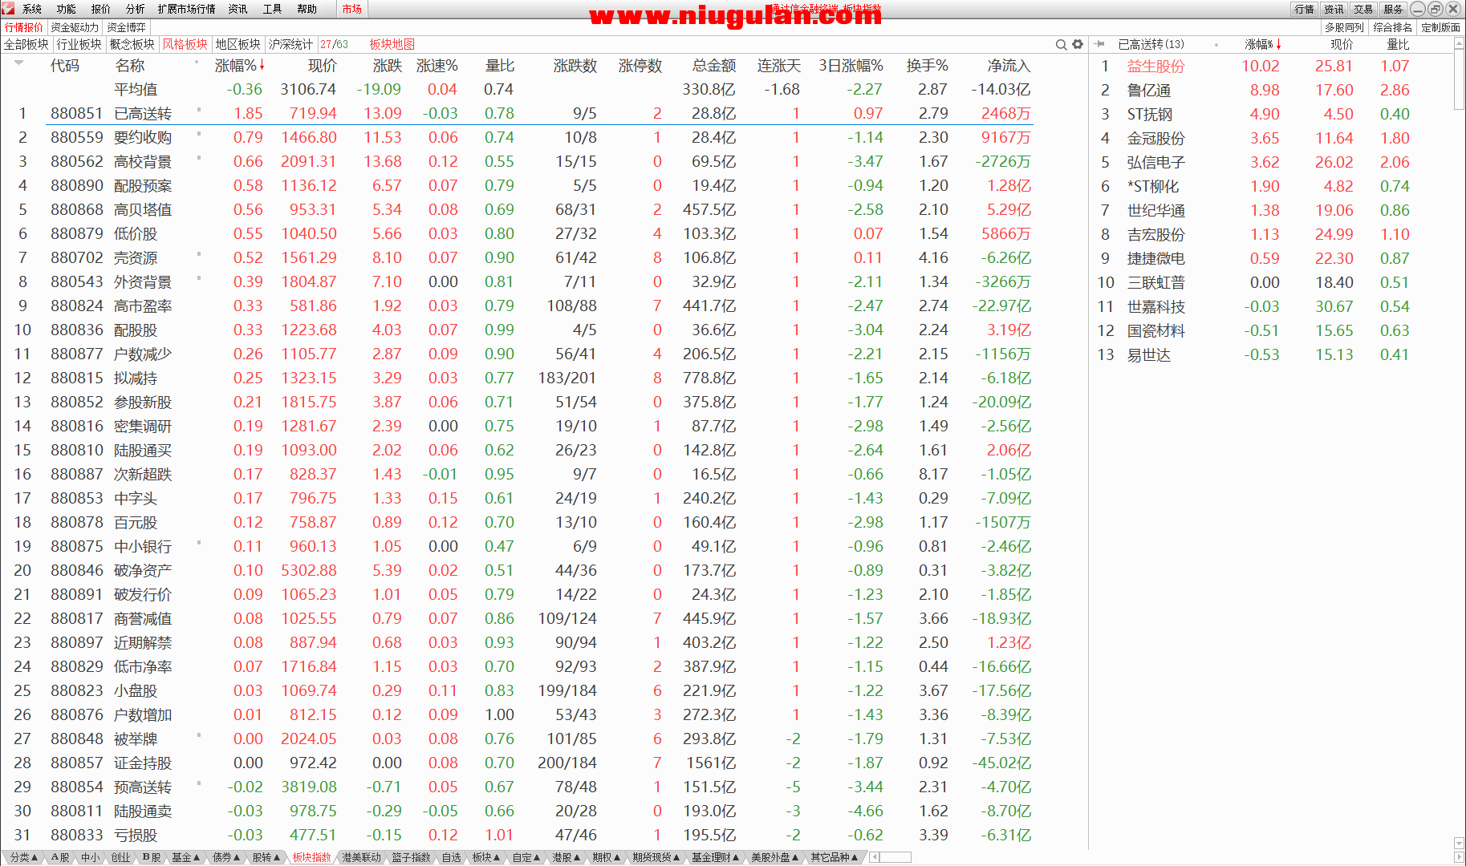Open the 工具 menu

click(273, 9)
